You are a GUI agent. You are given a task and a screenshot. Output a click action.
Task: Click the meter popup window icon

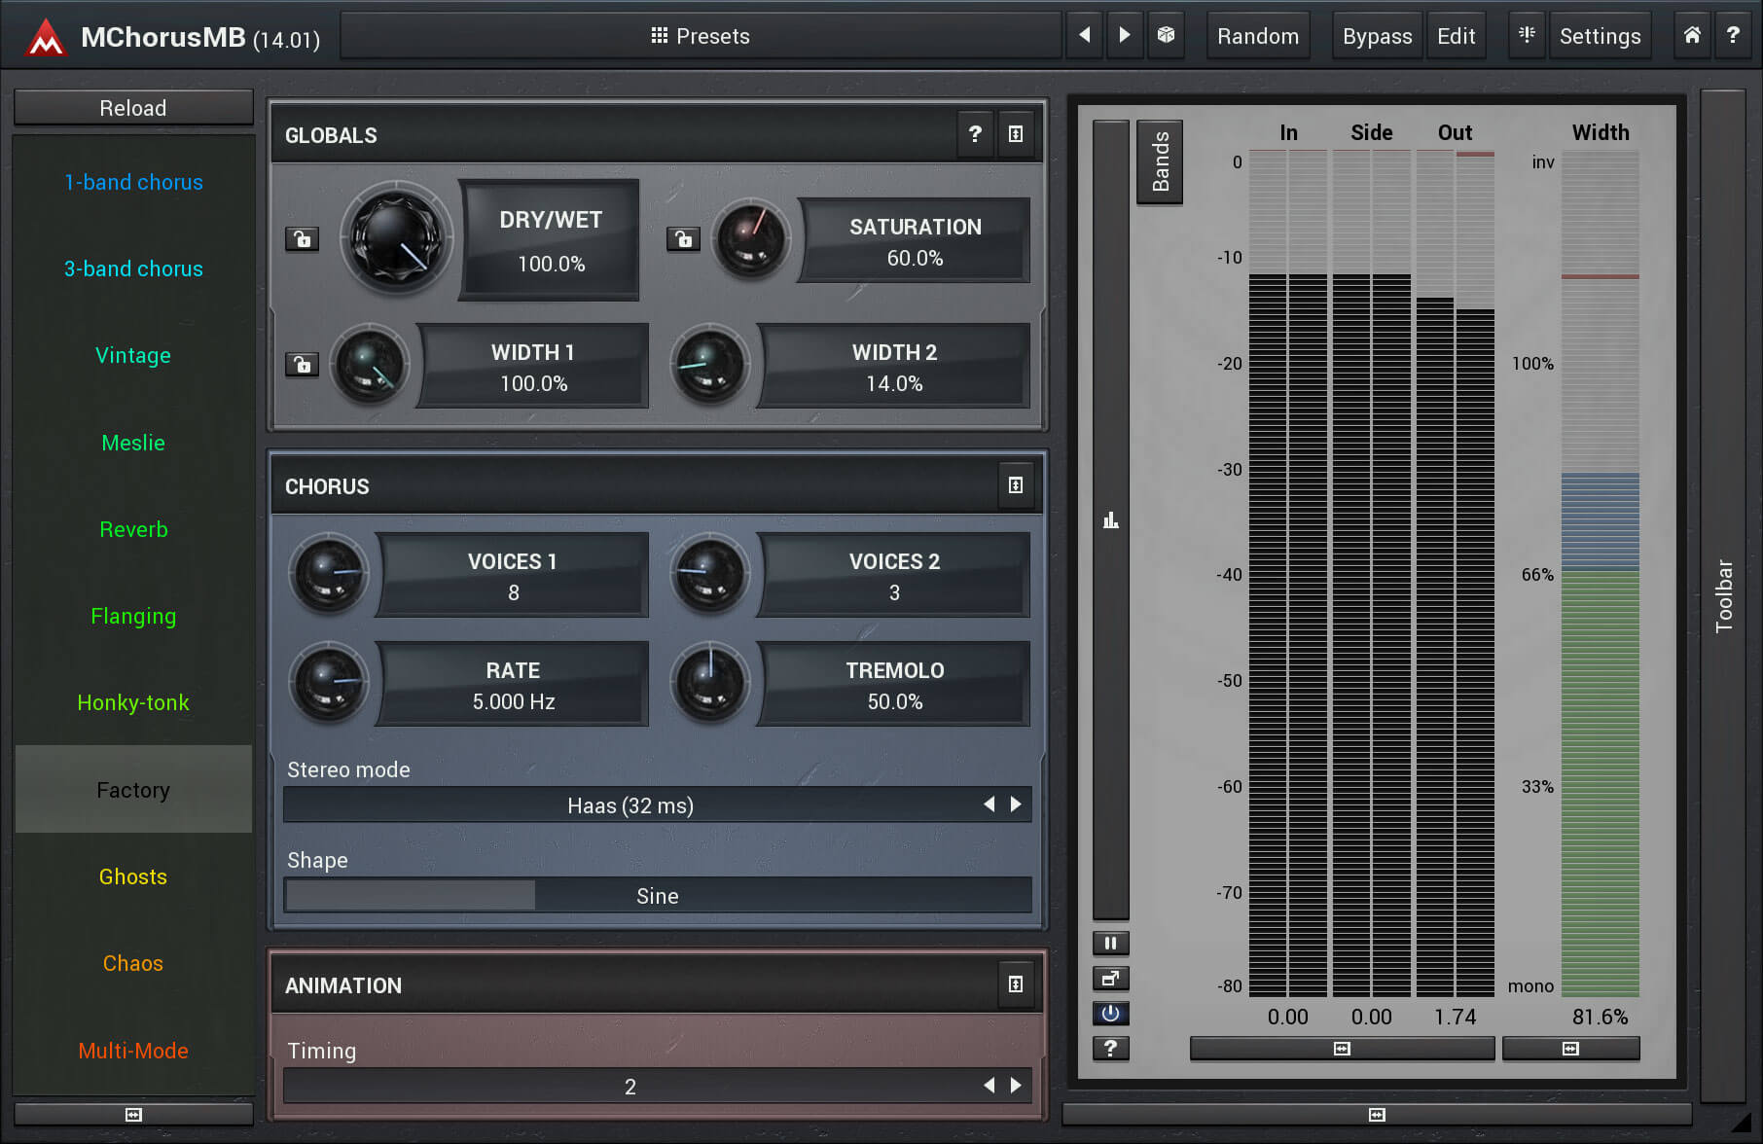click(x=1110, y=978)
